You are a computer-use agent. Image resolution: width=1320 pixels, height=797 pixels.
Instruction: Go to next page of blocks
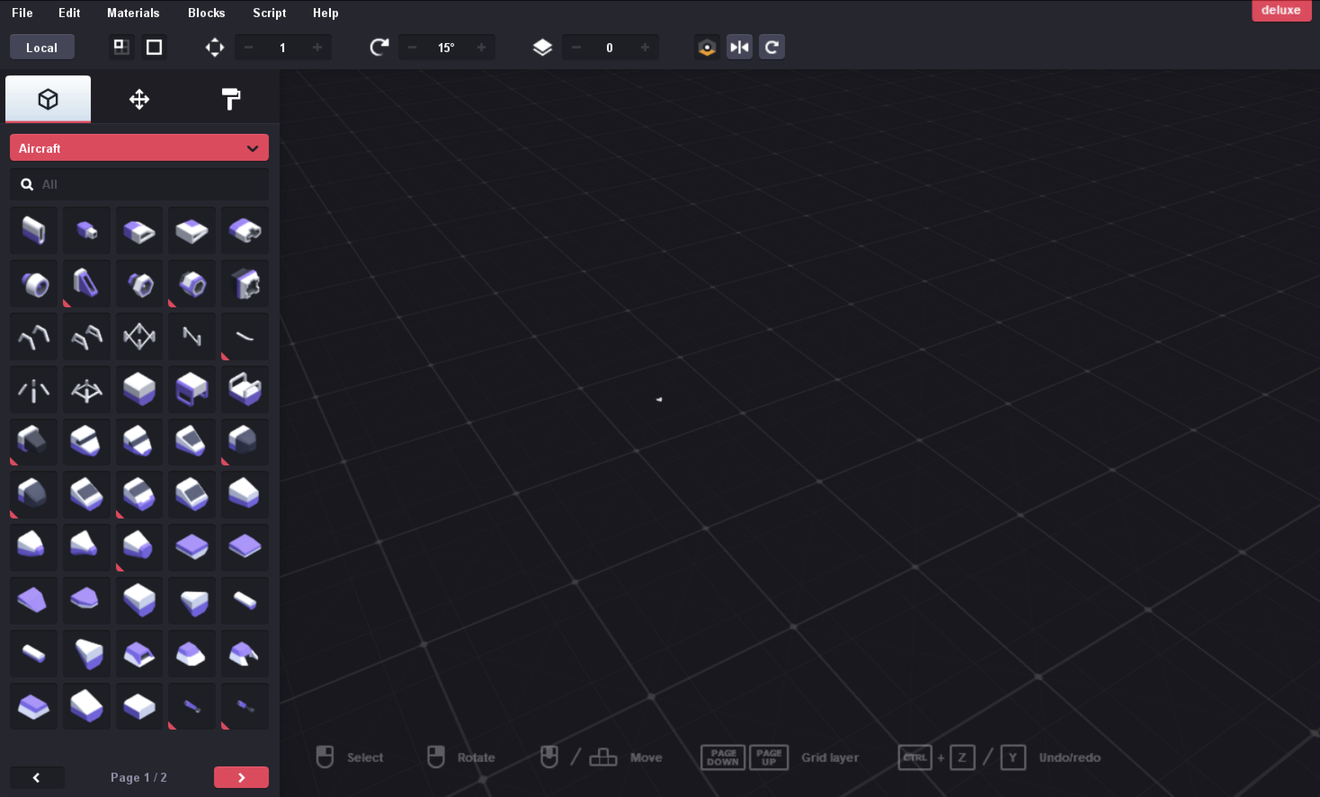tap(241, 777)
